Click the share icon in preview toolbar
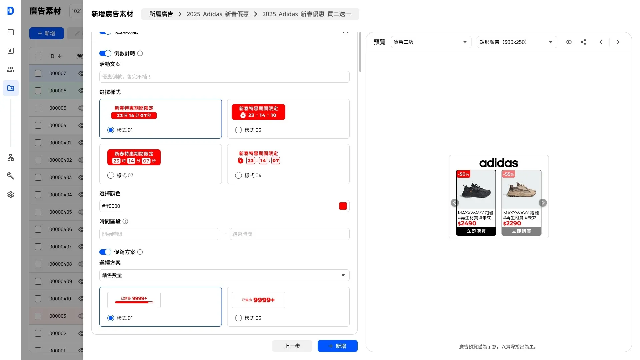 (583, 42)
